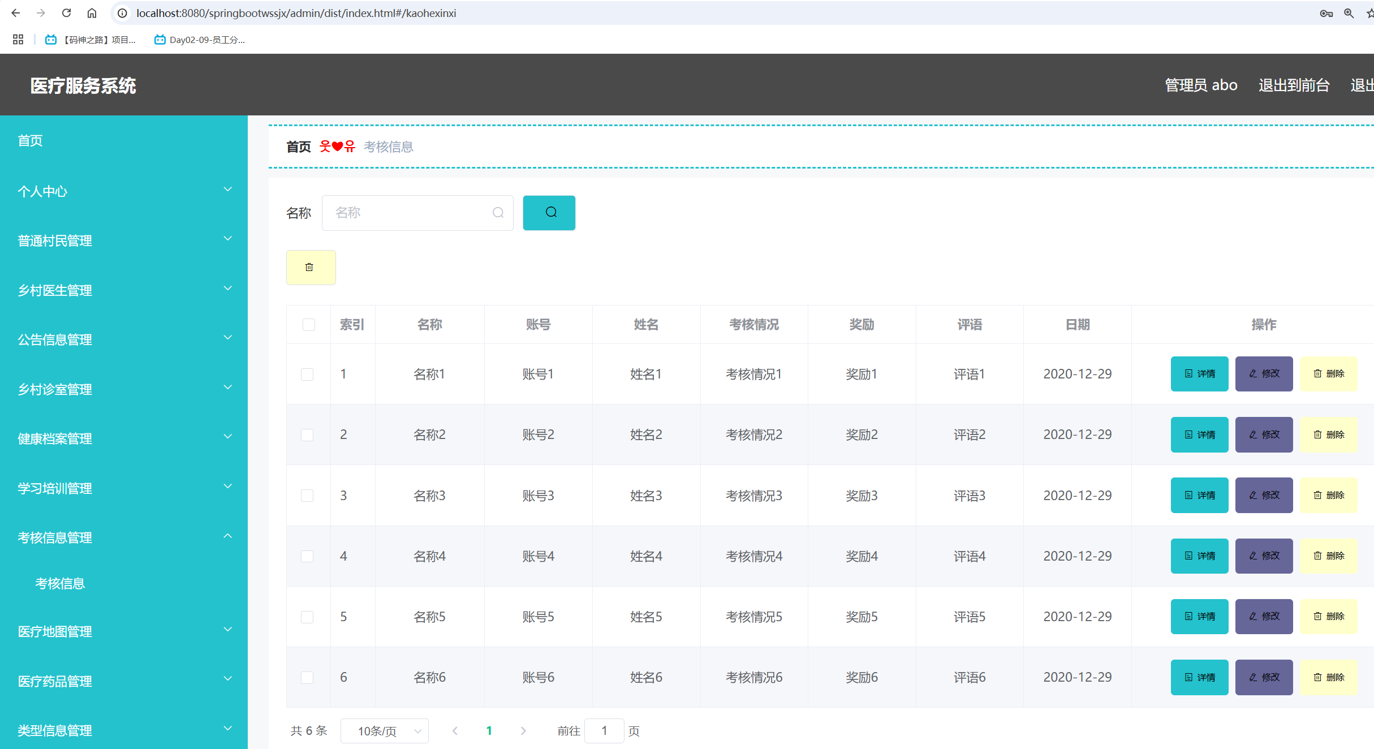Expand 学习培训管理 sidebar menu
Screen dimensions: 1374x749
point(124,488)
